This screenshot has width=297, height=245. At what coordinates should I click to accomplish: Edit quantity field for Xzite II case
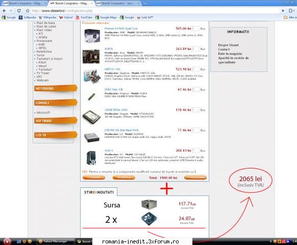(x=195, y=151)
